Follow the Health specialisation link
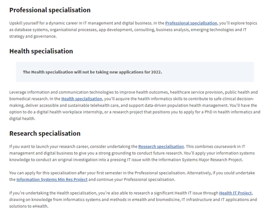 tap(82, 99)
